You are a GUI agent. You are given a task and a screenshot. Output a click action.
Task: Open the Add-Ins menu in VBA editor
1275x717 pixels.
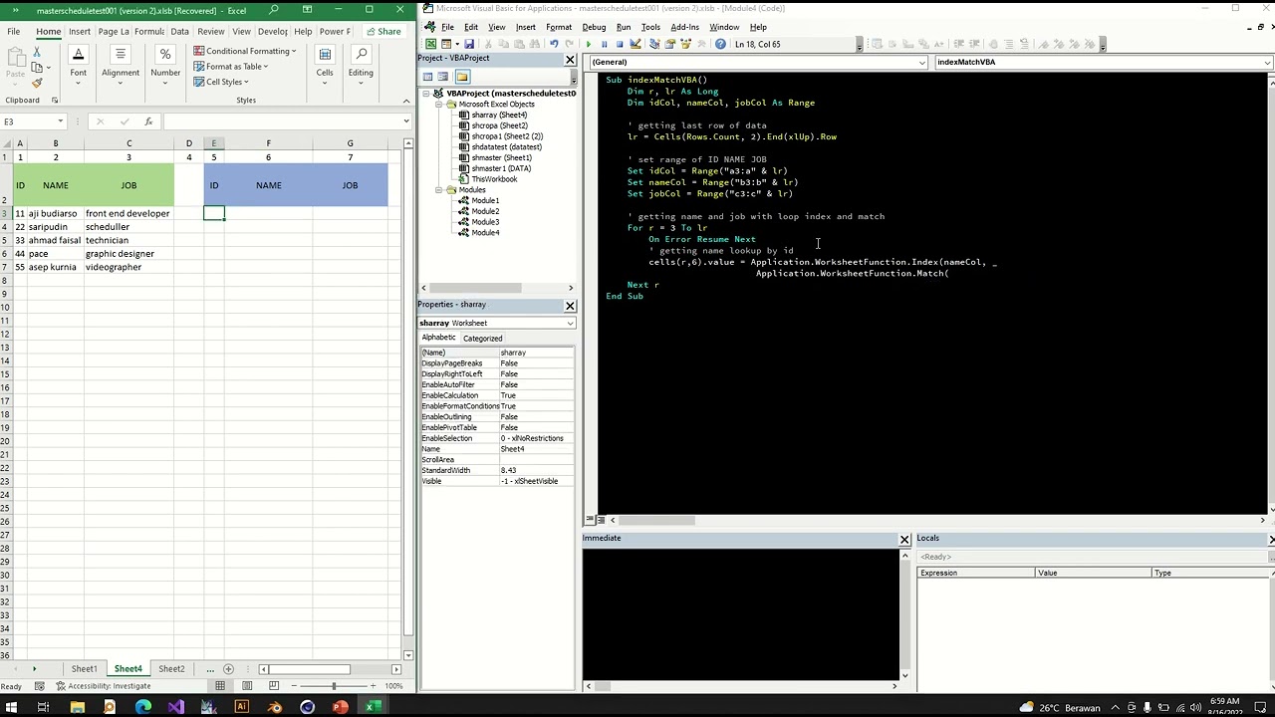[684, 27]
